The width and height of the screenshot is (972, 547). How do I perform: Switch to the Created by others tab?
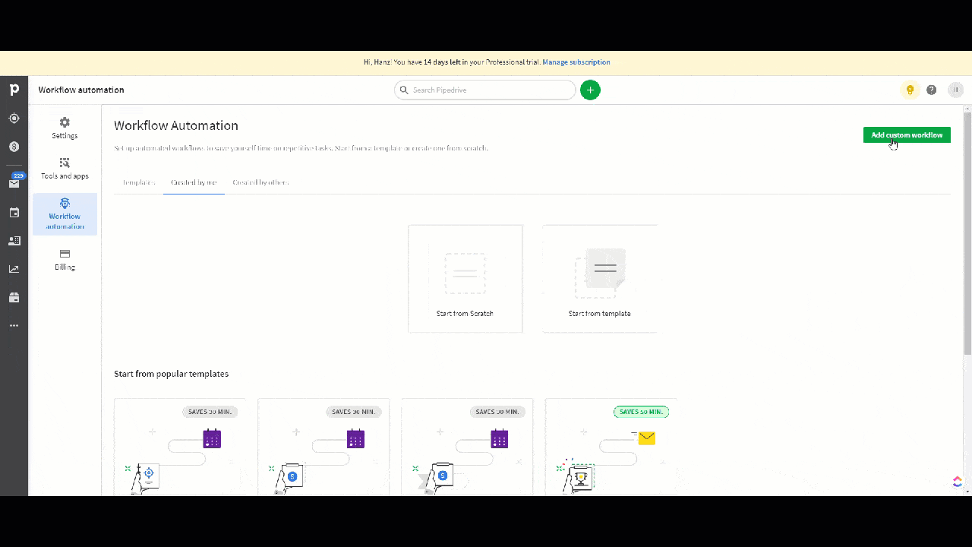[260, 182]
